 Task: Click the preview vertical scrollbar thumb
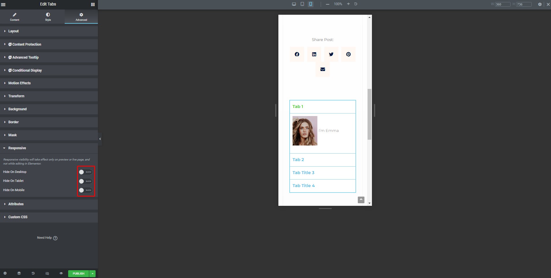point(369,114)
